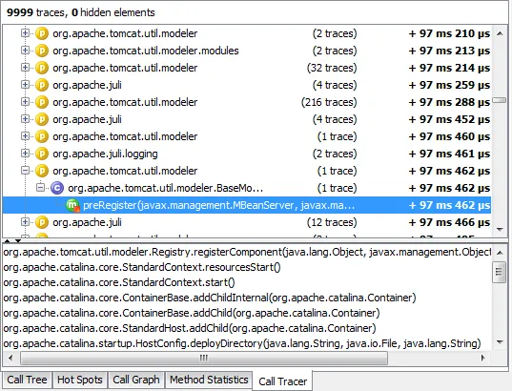Select the Call Tracer tab

tap(283, 381)
